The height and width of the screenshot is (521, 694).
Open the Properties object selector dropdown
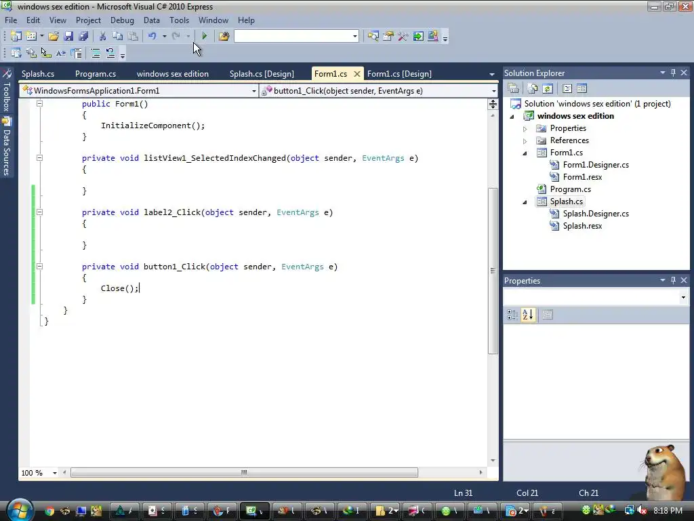tap(683, 297)
